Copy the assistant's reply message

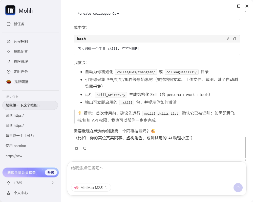tap(77, 148)
